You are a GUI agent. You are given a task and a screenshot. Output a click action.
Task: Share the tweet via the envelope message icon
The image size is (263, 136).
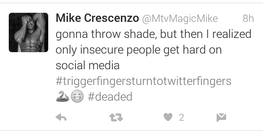tap(221, 117)
